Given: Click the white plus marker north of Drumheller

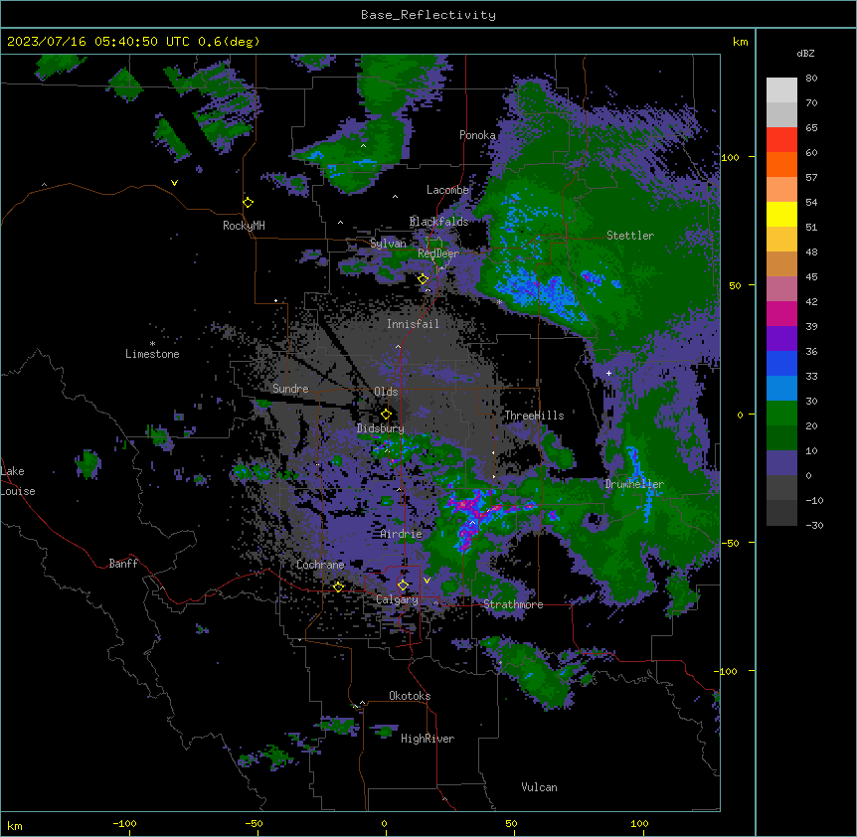Looking at the screenshot, I should (608, 373).
